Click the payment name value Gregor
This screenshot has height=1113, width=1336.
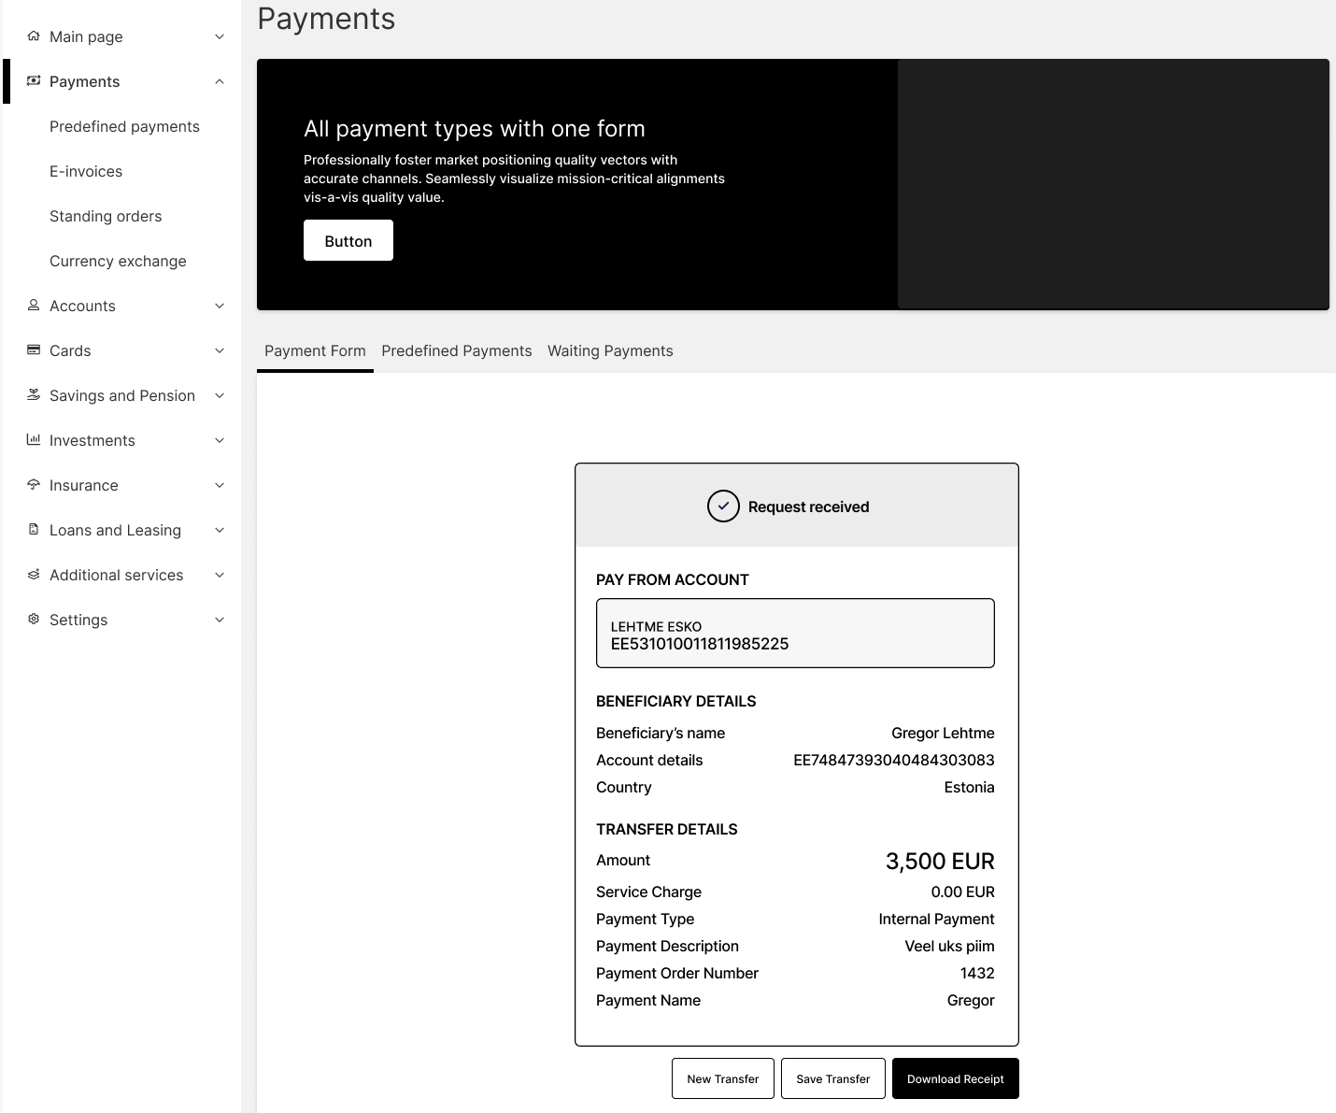tap(971, 1000)
